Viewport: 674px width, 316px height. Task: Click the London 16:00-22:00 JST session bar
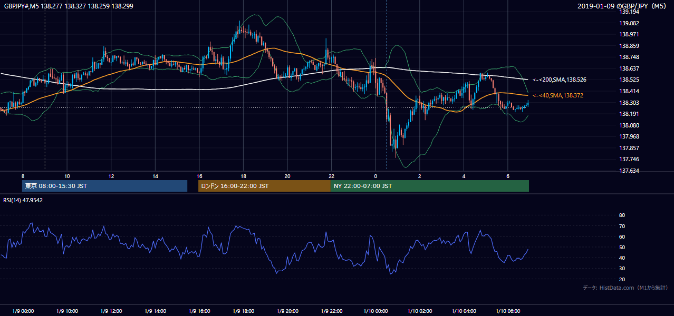point(264,186)
